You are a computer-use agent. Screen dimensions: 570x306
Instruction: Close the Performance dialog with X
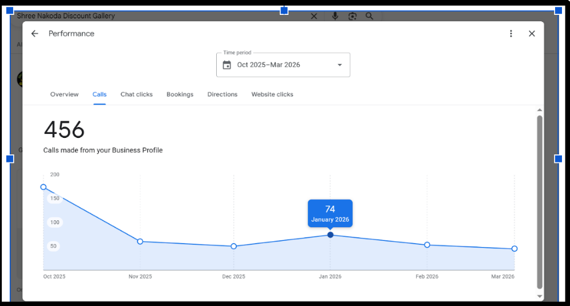[532, 34]
